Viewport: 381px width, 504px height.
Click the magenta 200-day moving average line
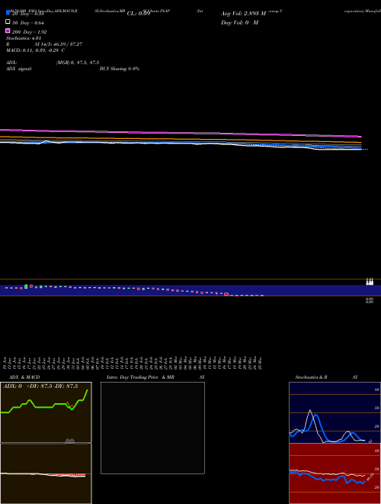tap(181, 132)
